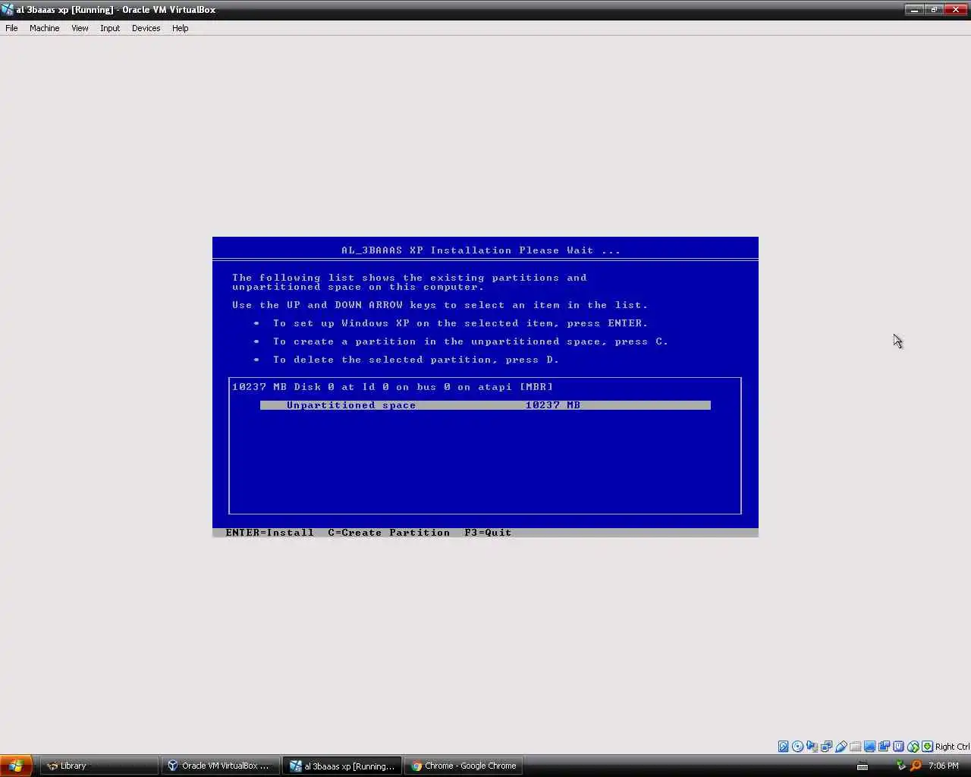
Task: Open the Windows Start button
Action: pyautogui.click(x=16, y=766)
